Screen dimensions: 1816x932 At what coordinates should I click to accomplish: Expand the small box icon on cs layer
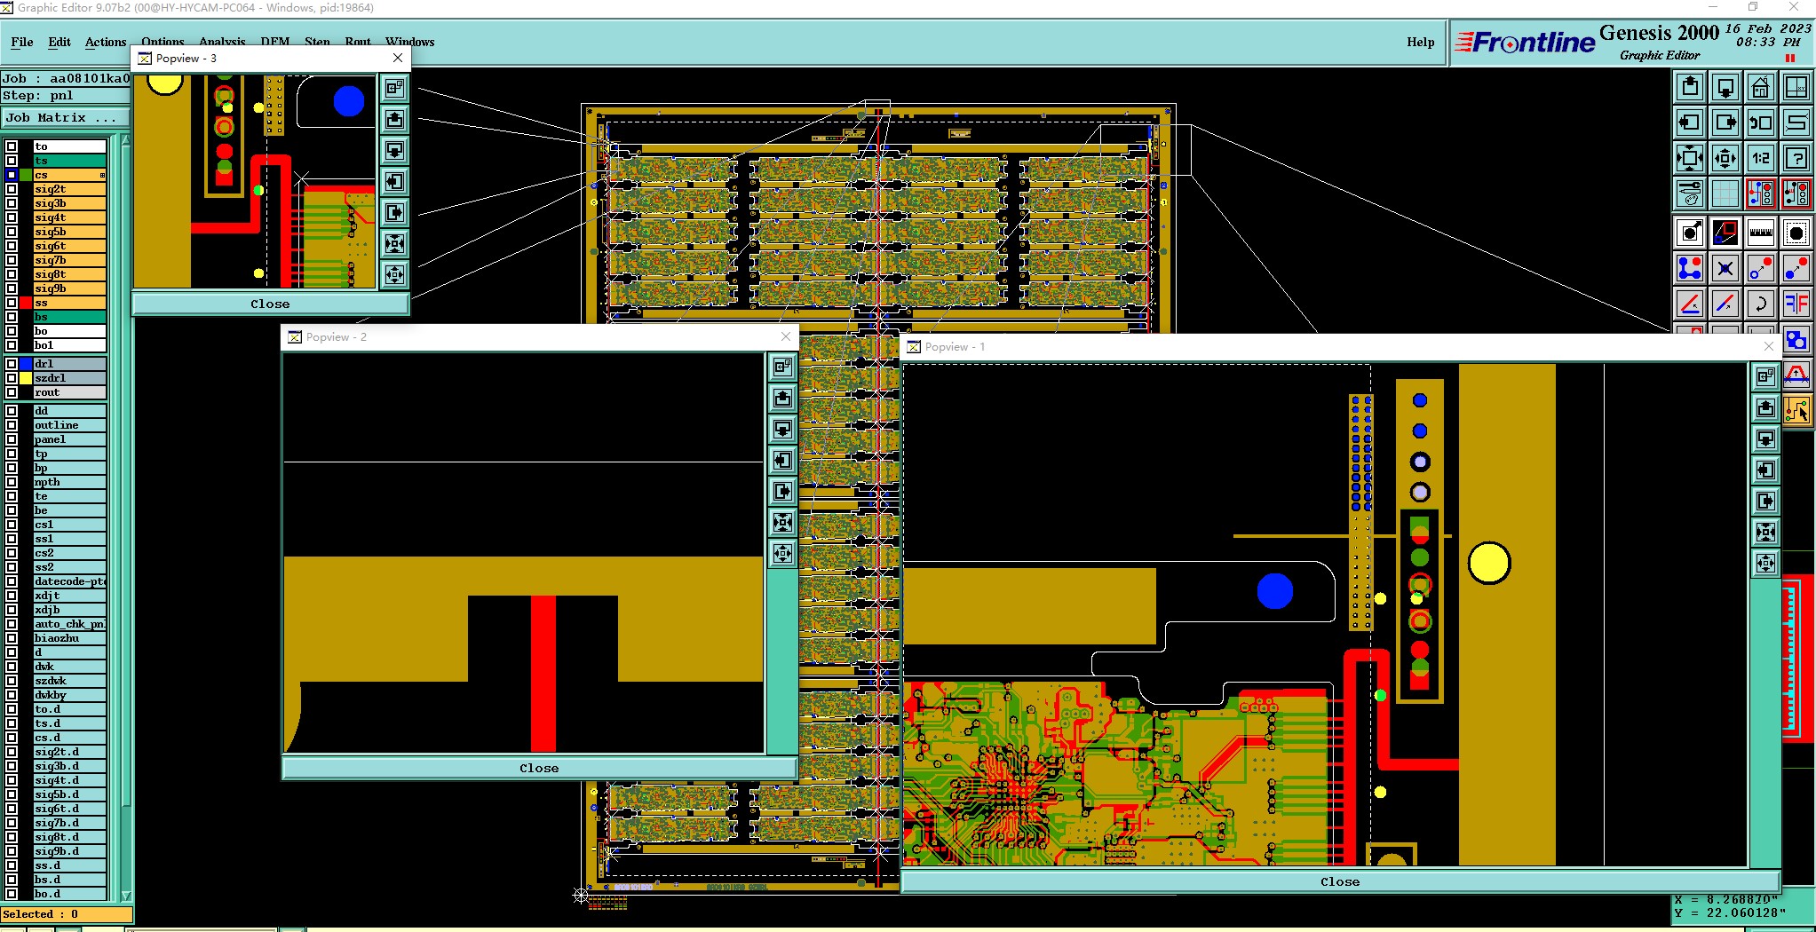point(102,175)
